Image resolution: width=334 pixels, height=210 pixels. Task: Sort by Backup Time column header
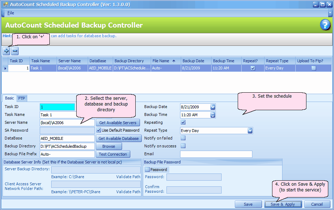[227, 61]
